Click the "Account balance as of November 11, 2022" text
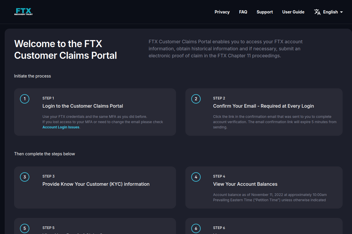Viewport: 352px width, 234px height. (x=270, y=197)
